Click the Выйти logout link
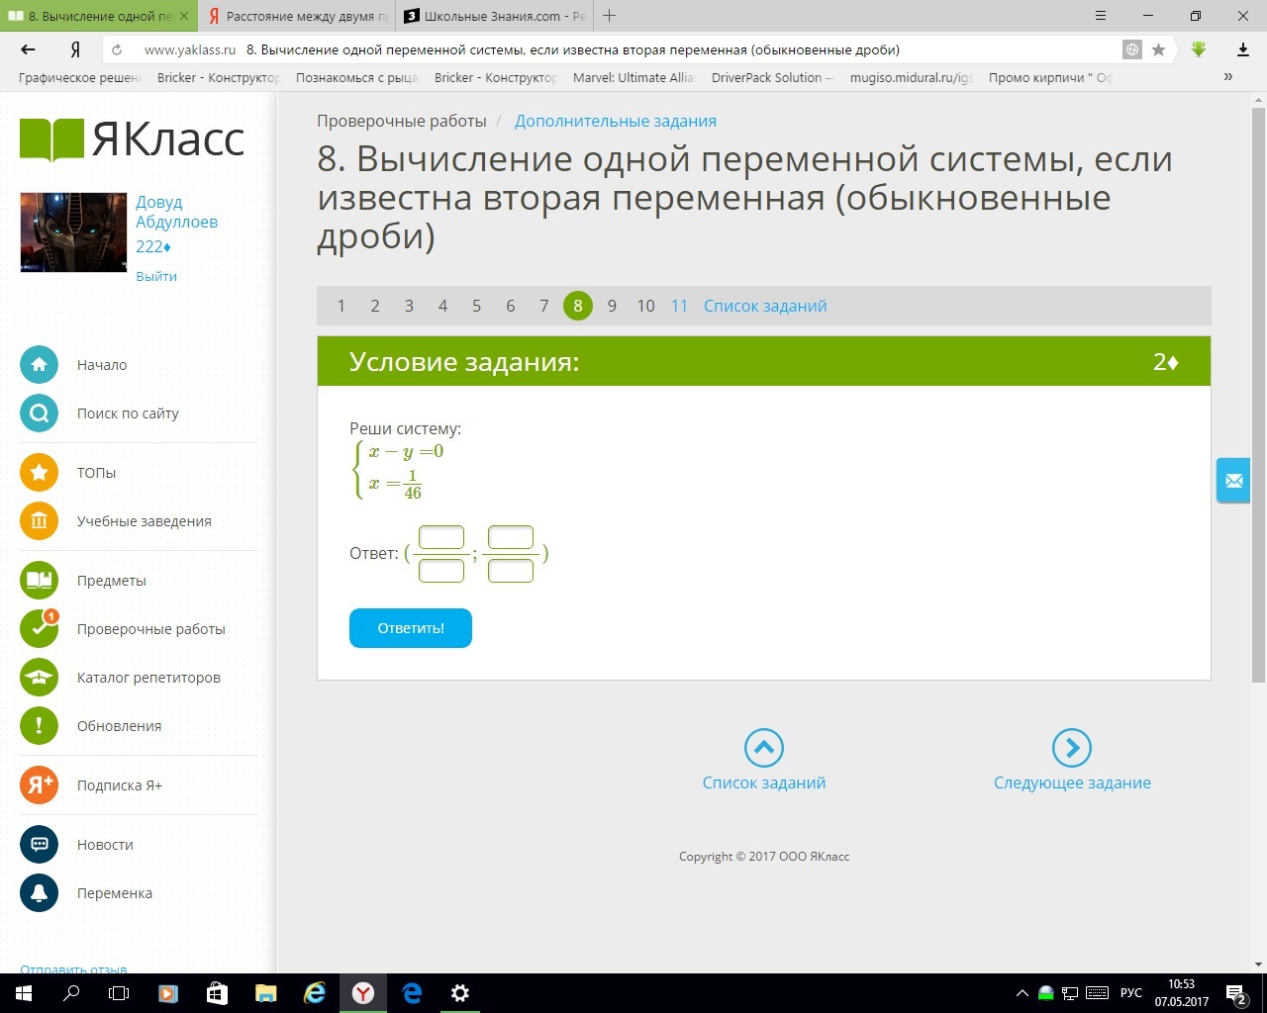 pos(156,276)
